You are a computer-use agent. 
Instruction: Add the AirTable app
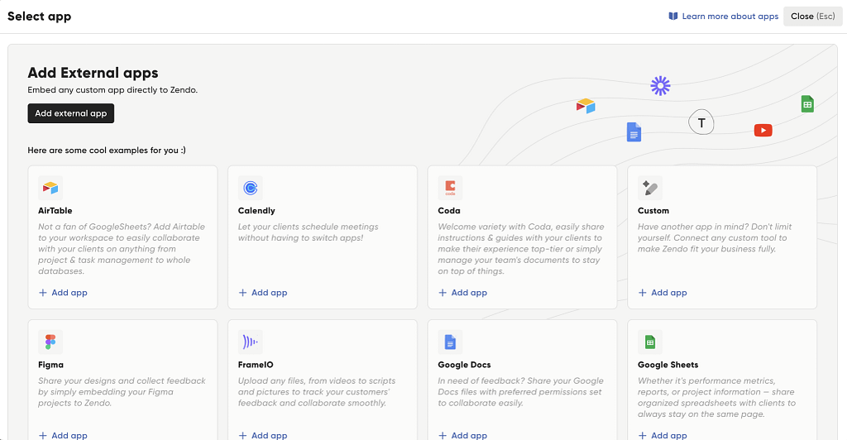[63, 293]
